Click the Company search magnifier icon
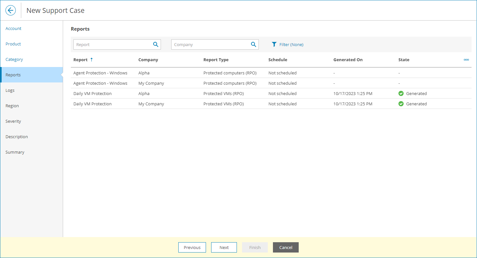 point(254,44)
